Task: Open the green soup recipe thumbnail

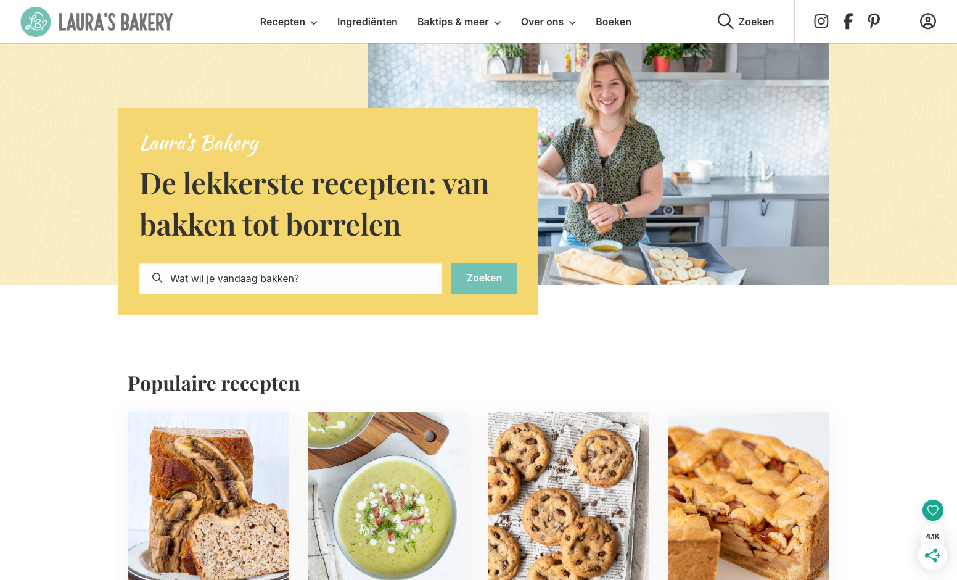Action: pos(388,495)
